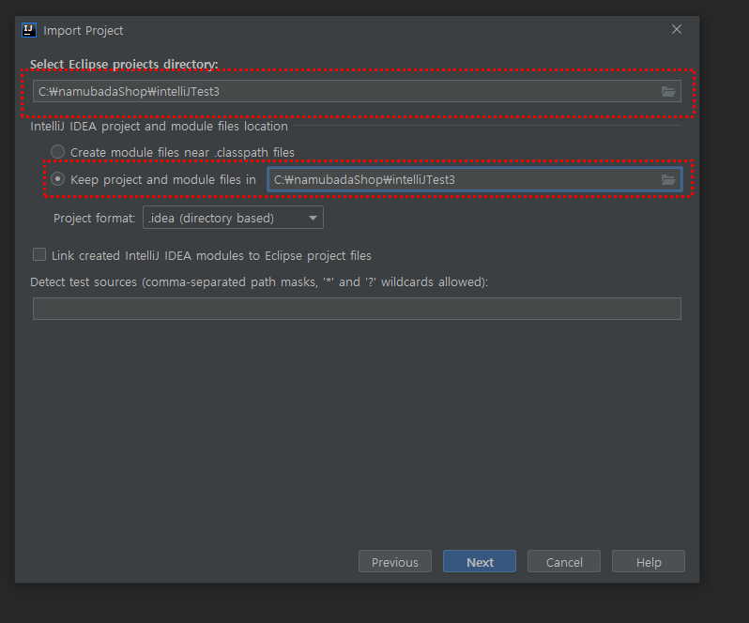Click the Previous button
This screenshot has height=623, width=749.
coord(395,561)
